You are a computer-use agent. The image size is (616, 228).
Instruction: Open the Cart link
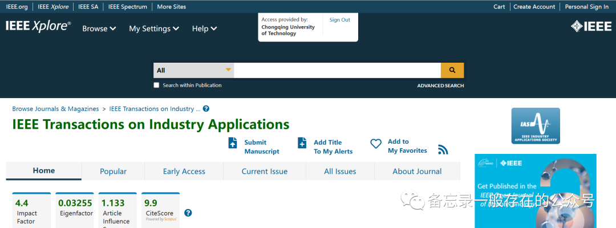pos(499,7)
